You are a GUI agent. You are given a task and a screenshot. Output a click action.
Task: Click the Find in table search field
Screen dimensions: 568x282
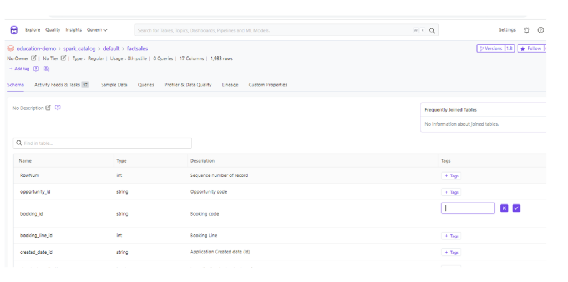coord(103,143)
